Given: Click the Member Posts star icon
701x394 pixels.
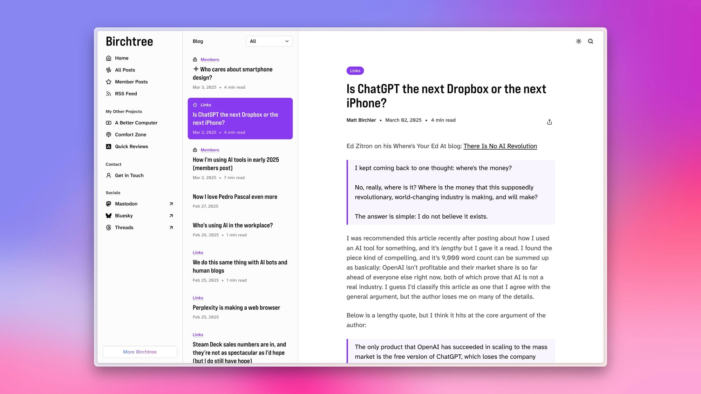Looking at the screenshot, I should (109, 82).
